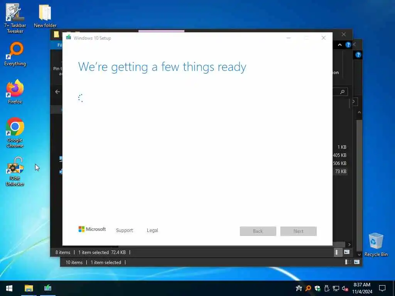395x296 pixels.
Task: Open the taskbar clock and date
Action: [362, 288]
